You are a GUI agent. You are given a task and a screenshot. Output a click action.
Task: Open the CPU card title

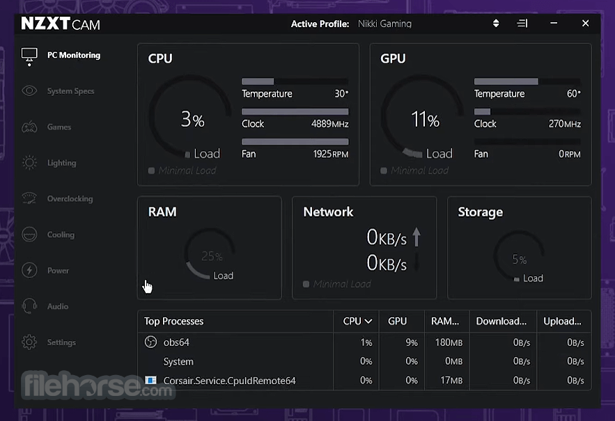[160, 58]
